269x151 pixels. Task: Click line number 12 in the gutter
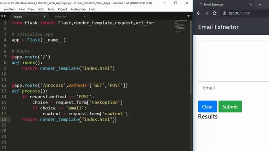[4, 85]
